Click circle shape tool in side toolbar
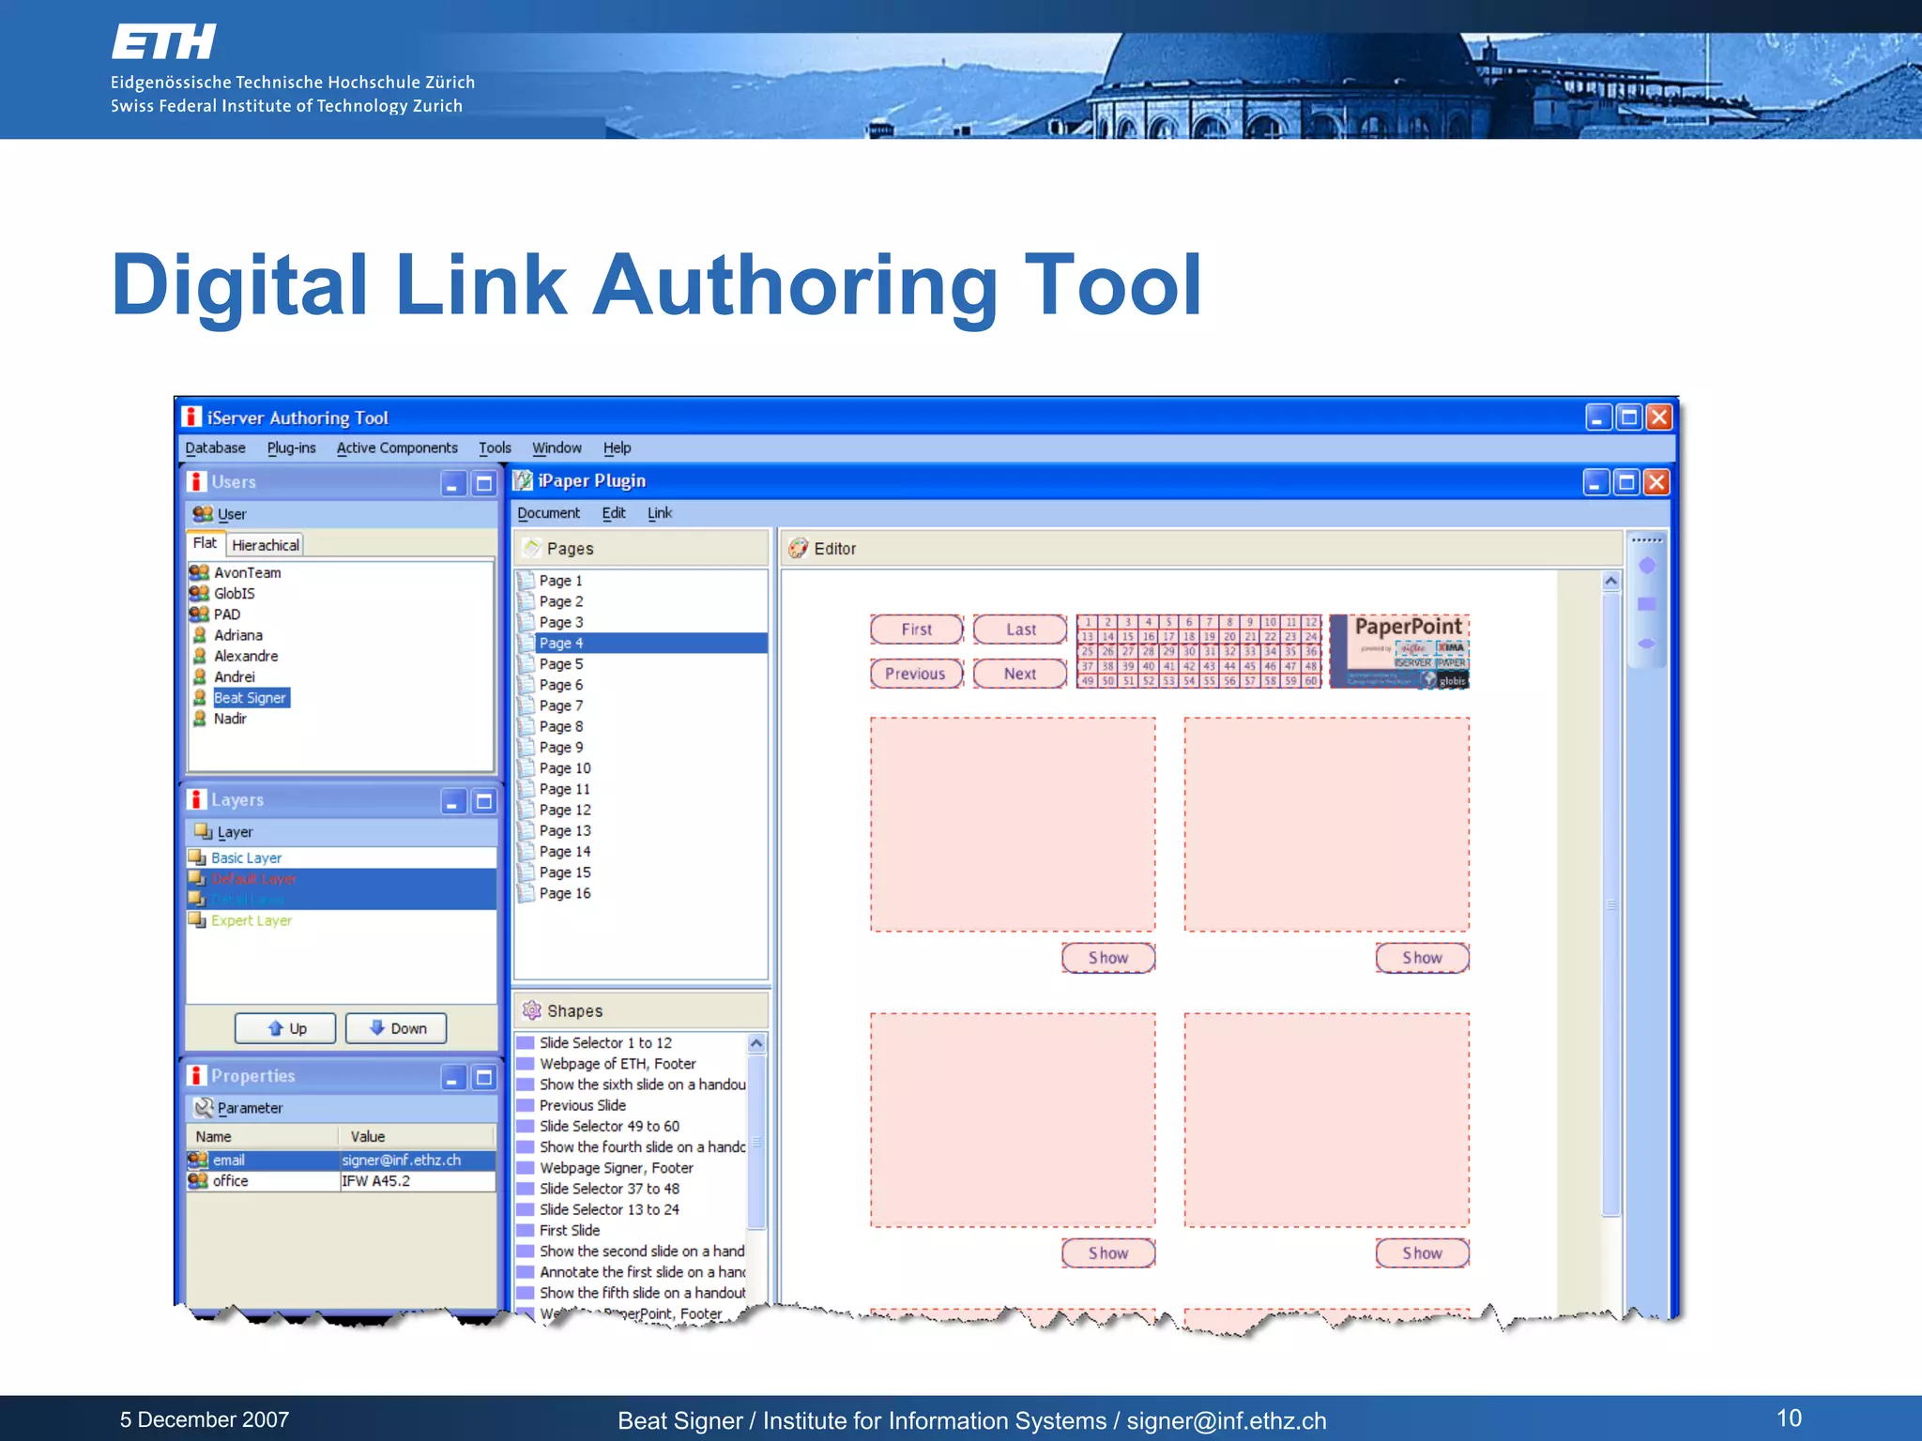1922x1441 pixels. pyautogui.click(x=1647, y=566)
